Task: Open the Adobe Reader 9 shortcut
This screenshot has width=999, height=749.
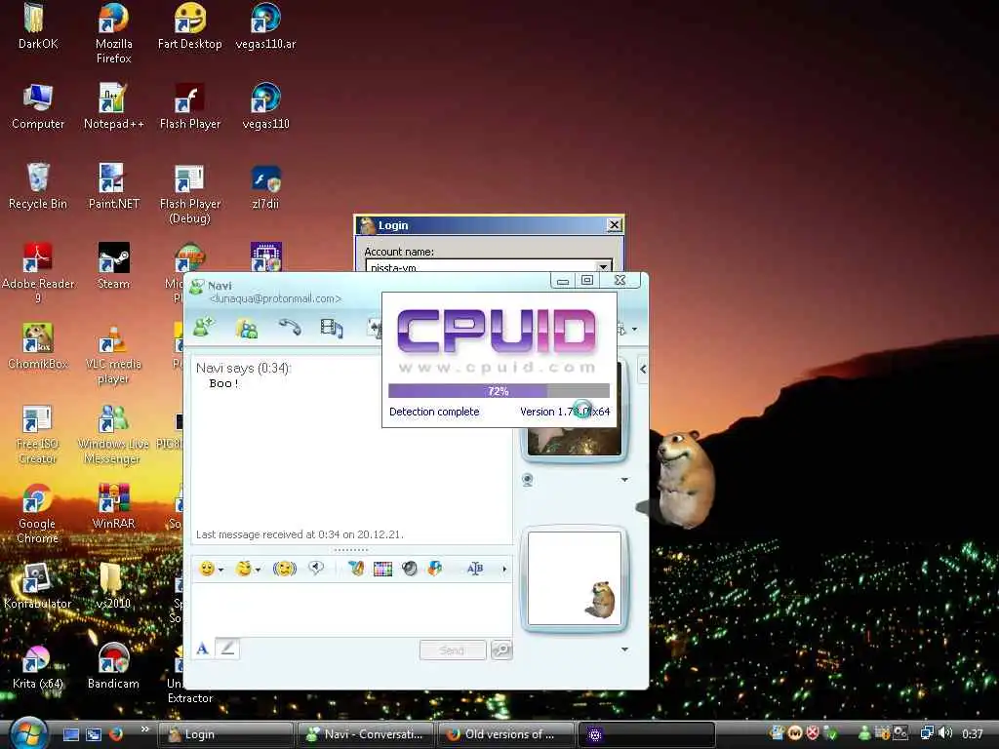Action: (x=38, y=273)
